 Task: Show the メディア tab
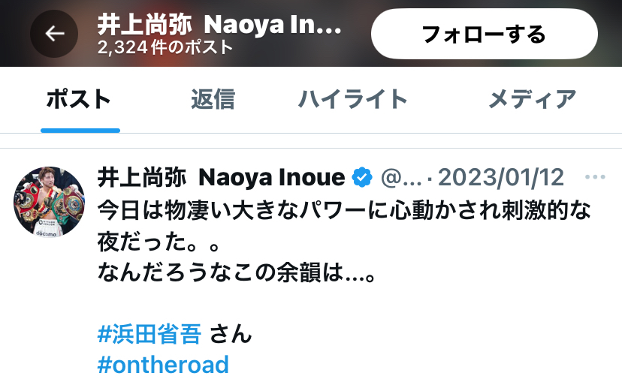(533, 99)
